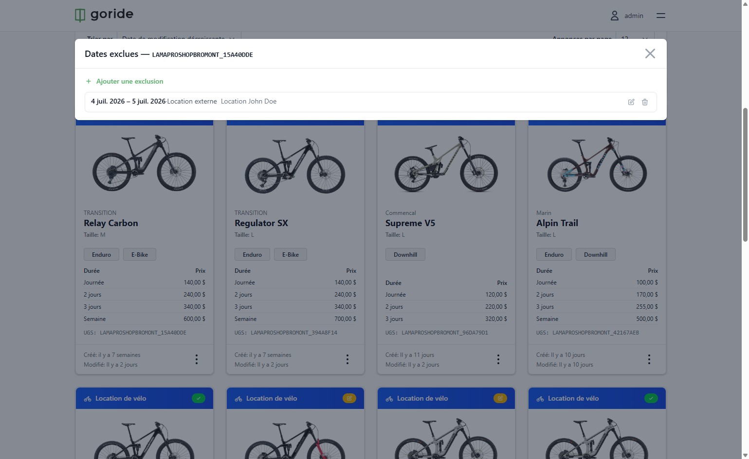This screenshot has width=749, height=459.
Task: Click UGS LAMAPROSHOPBROMONT_96DA79D1 text
Action: tap(437, 333)
